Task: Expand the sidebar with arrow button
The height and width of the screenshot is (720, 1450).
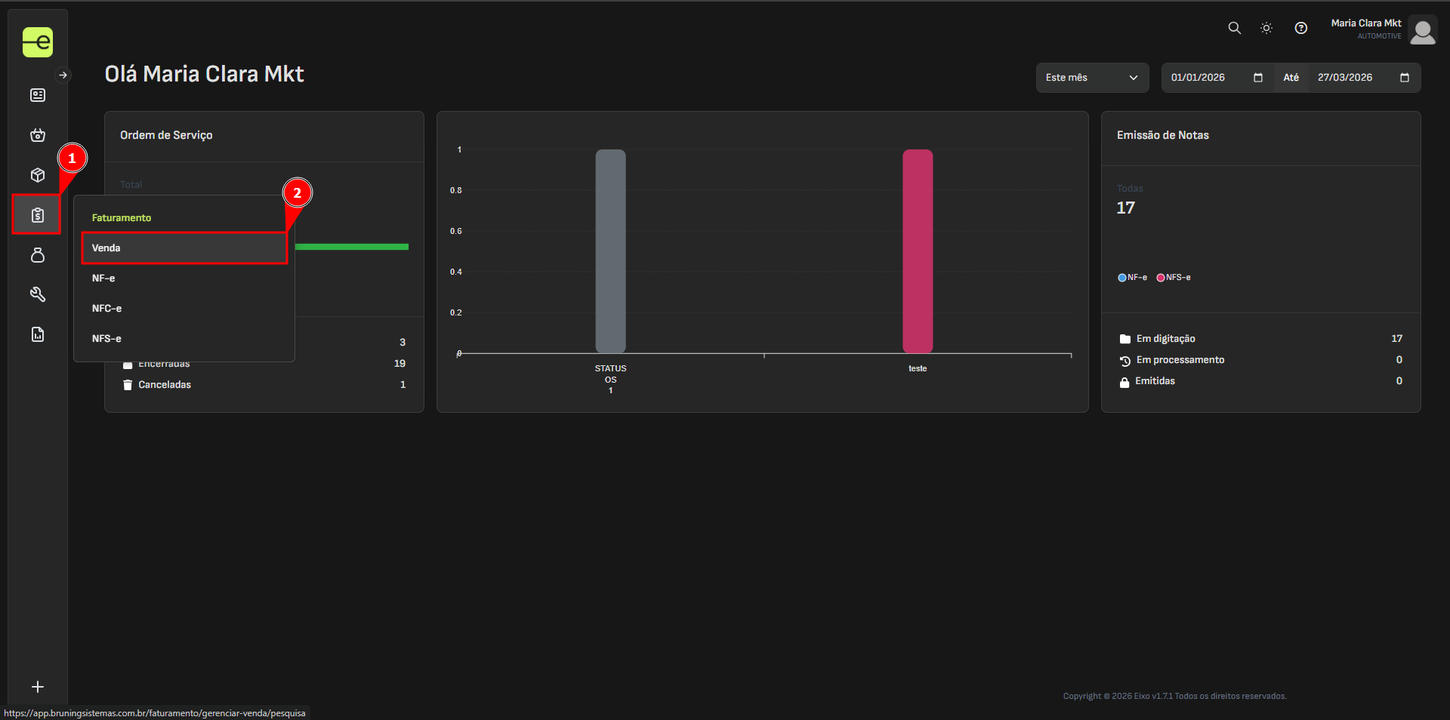Action: coord(63,75)
